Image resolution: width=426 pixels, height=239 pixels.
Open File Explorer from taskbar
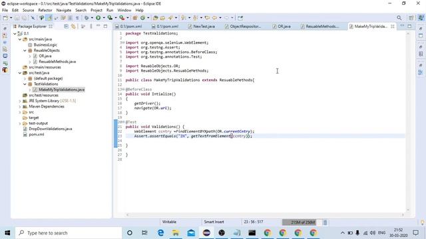click(x=176, y=233)
